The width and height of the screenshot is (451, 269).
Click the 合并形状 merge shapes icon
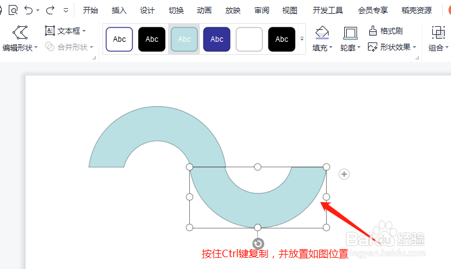point(50,47)
